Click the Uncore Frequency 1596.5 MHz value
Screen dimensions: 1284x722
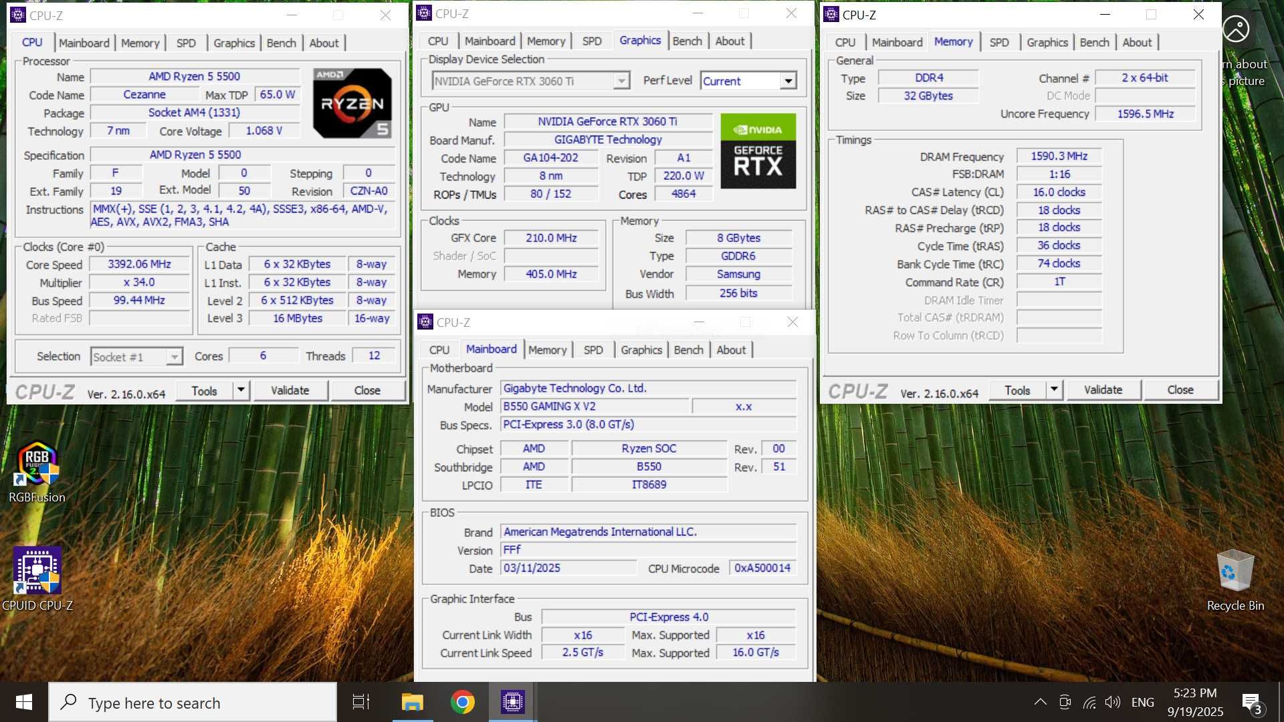[1145, 114]
